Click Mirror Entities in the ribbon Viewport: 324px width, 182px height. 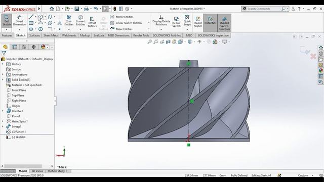122,17
